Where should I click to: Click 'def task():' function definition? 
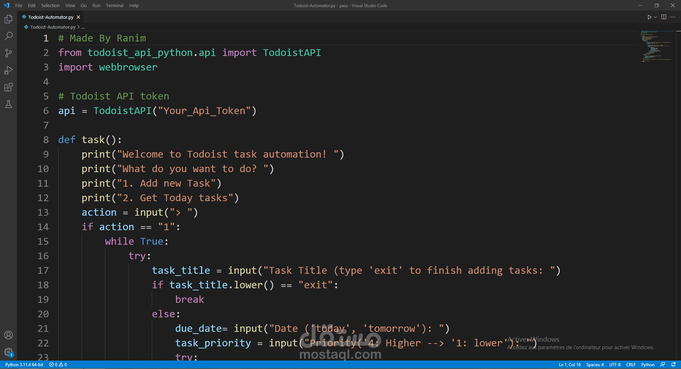pyautogui.click(x=90, y=140)
